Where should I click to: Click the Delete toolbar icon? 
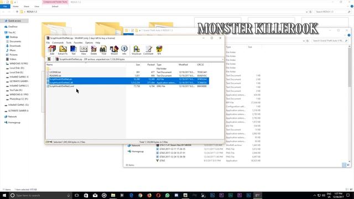coord(93,50)
